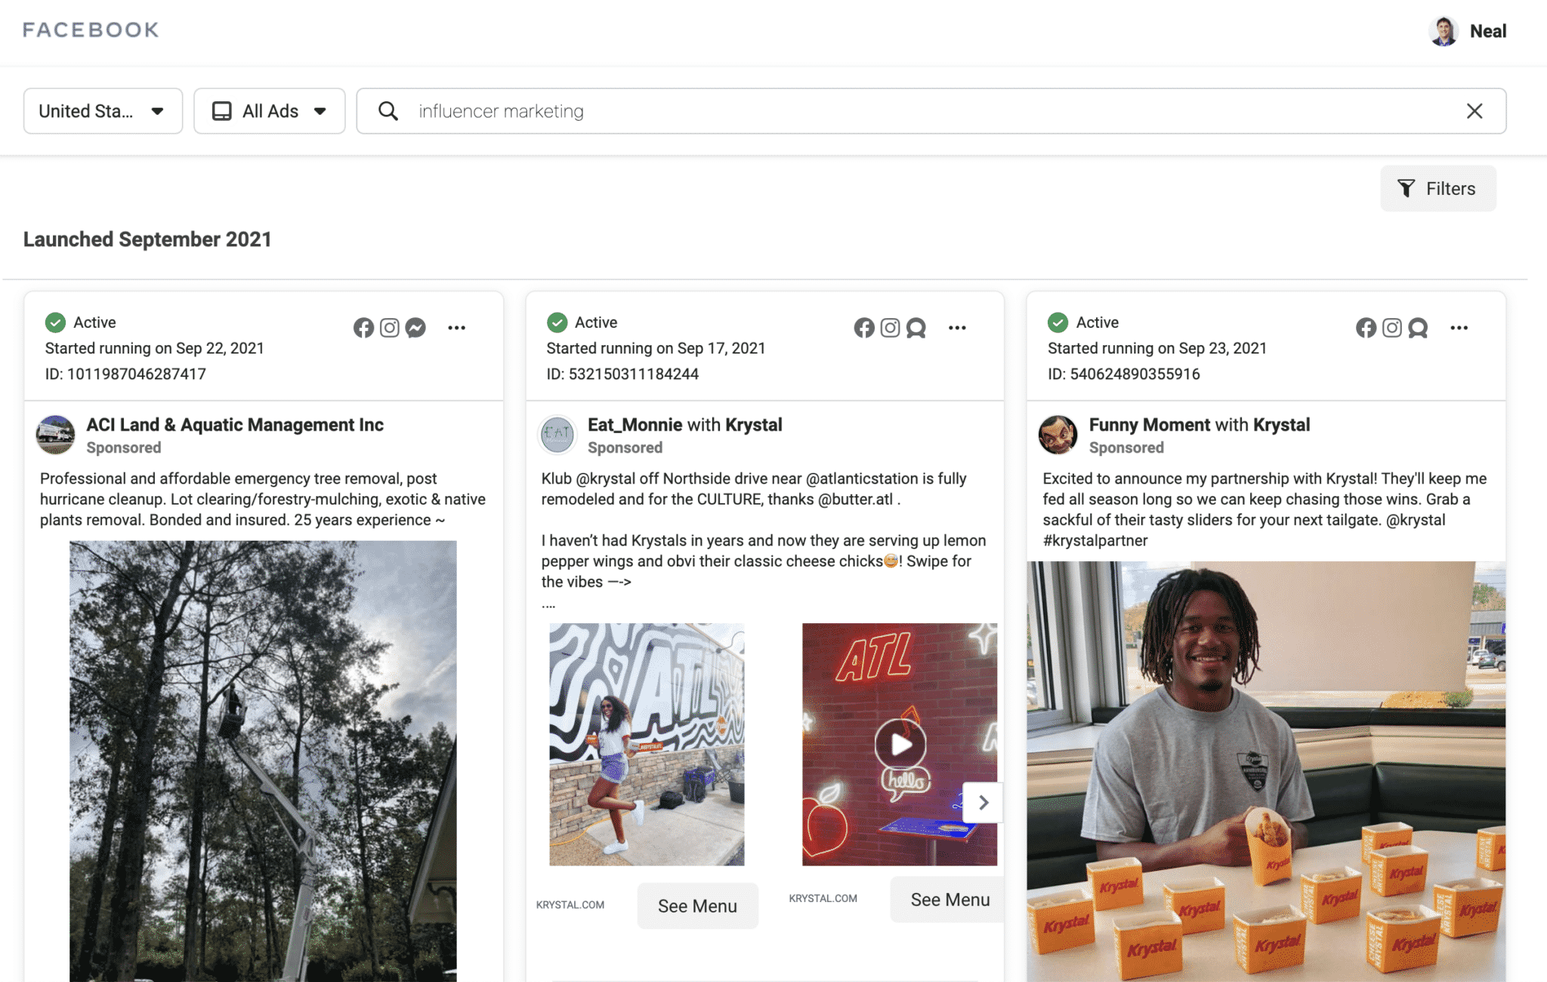Click the Active status checkmark on Eat_Monnie ad
The width and height of the screenshot is (1547, 982).
[557, 323]
